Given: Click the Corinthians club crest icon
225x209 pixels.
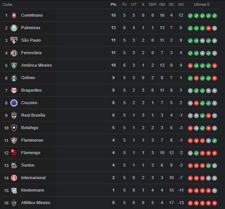Looking at the screenshot, I should [14, 16].
